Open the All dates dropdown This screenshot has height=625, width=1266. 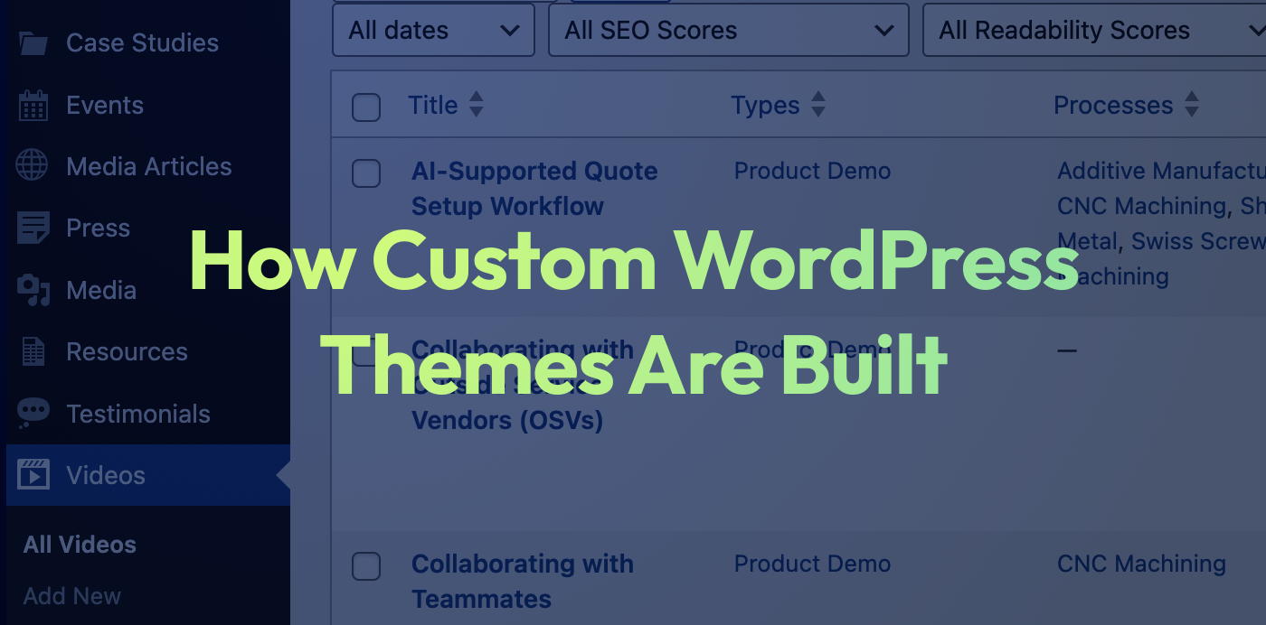point(433,31)
